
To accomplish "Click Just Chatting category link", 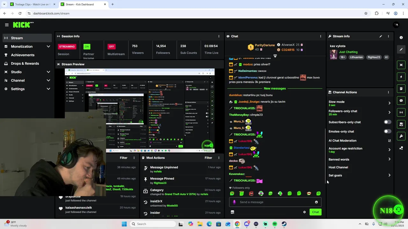I will pos(348,52).
